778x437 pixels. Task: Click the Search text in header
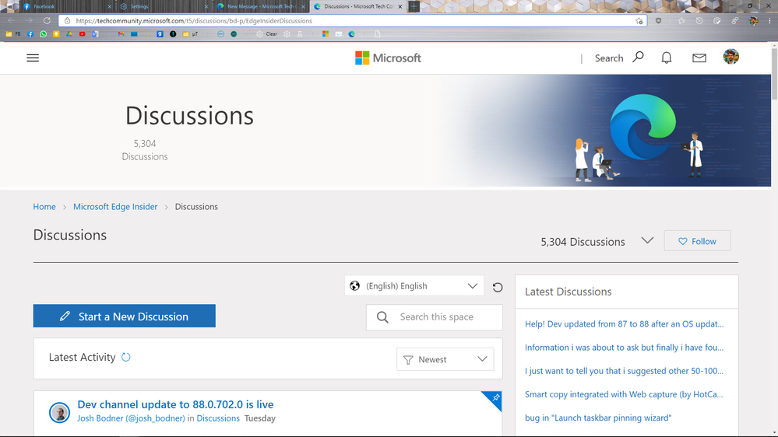pos(609,58)
